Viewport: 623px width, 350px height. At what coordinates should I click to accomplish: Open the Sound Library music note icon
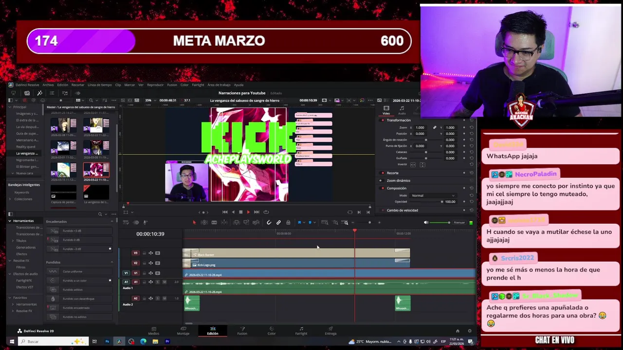click(65, 93)
